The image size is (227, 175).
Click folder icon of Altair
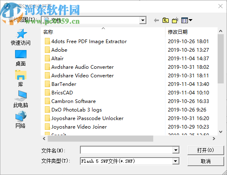pyautogui.click(x=47, y=59)
